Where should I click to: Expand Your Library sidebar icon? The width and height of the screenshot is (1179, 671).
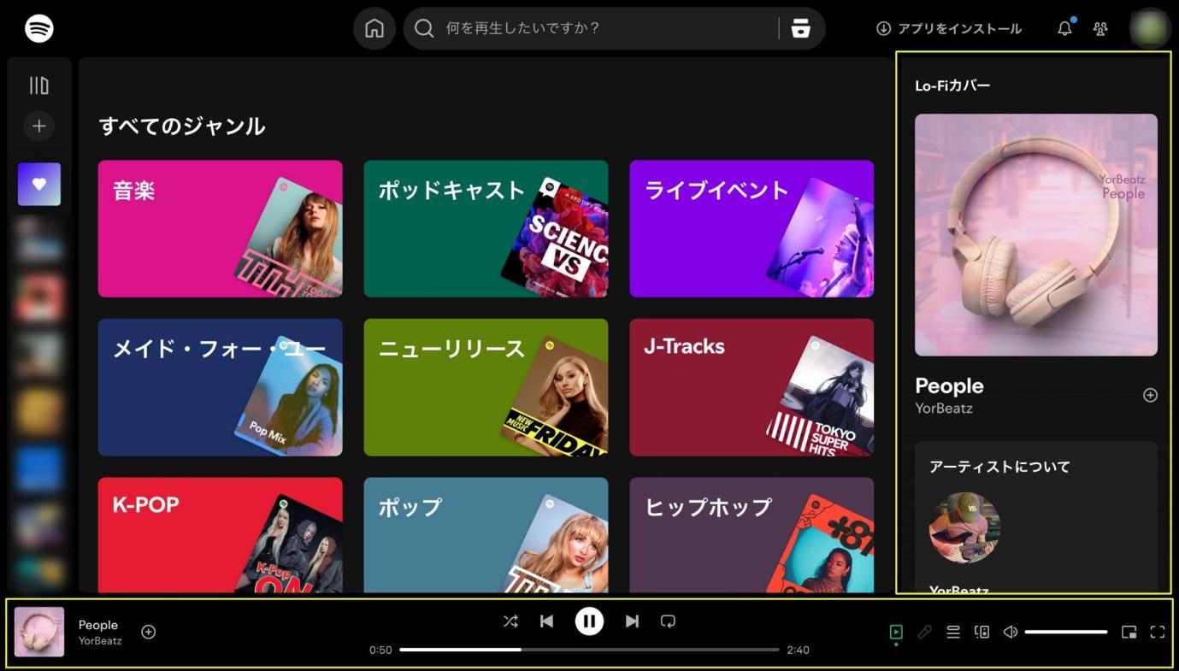(x=39, y=85)
